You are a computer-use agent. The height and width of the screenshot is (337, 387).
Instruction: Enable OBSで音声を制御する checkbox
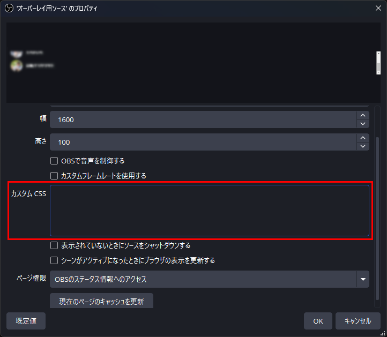(x=54, y=161)
